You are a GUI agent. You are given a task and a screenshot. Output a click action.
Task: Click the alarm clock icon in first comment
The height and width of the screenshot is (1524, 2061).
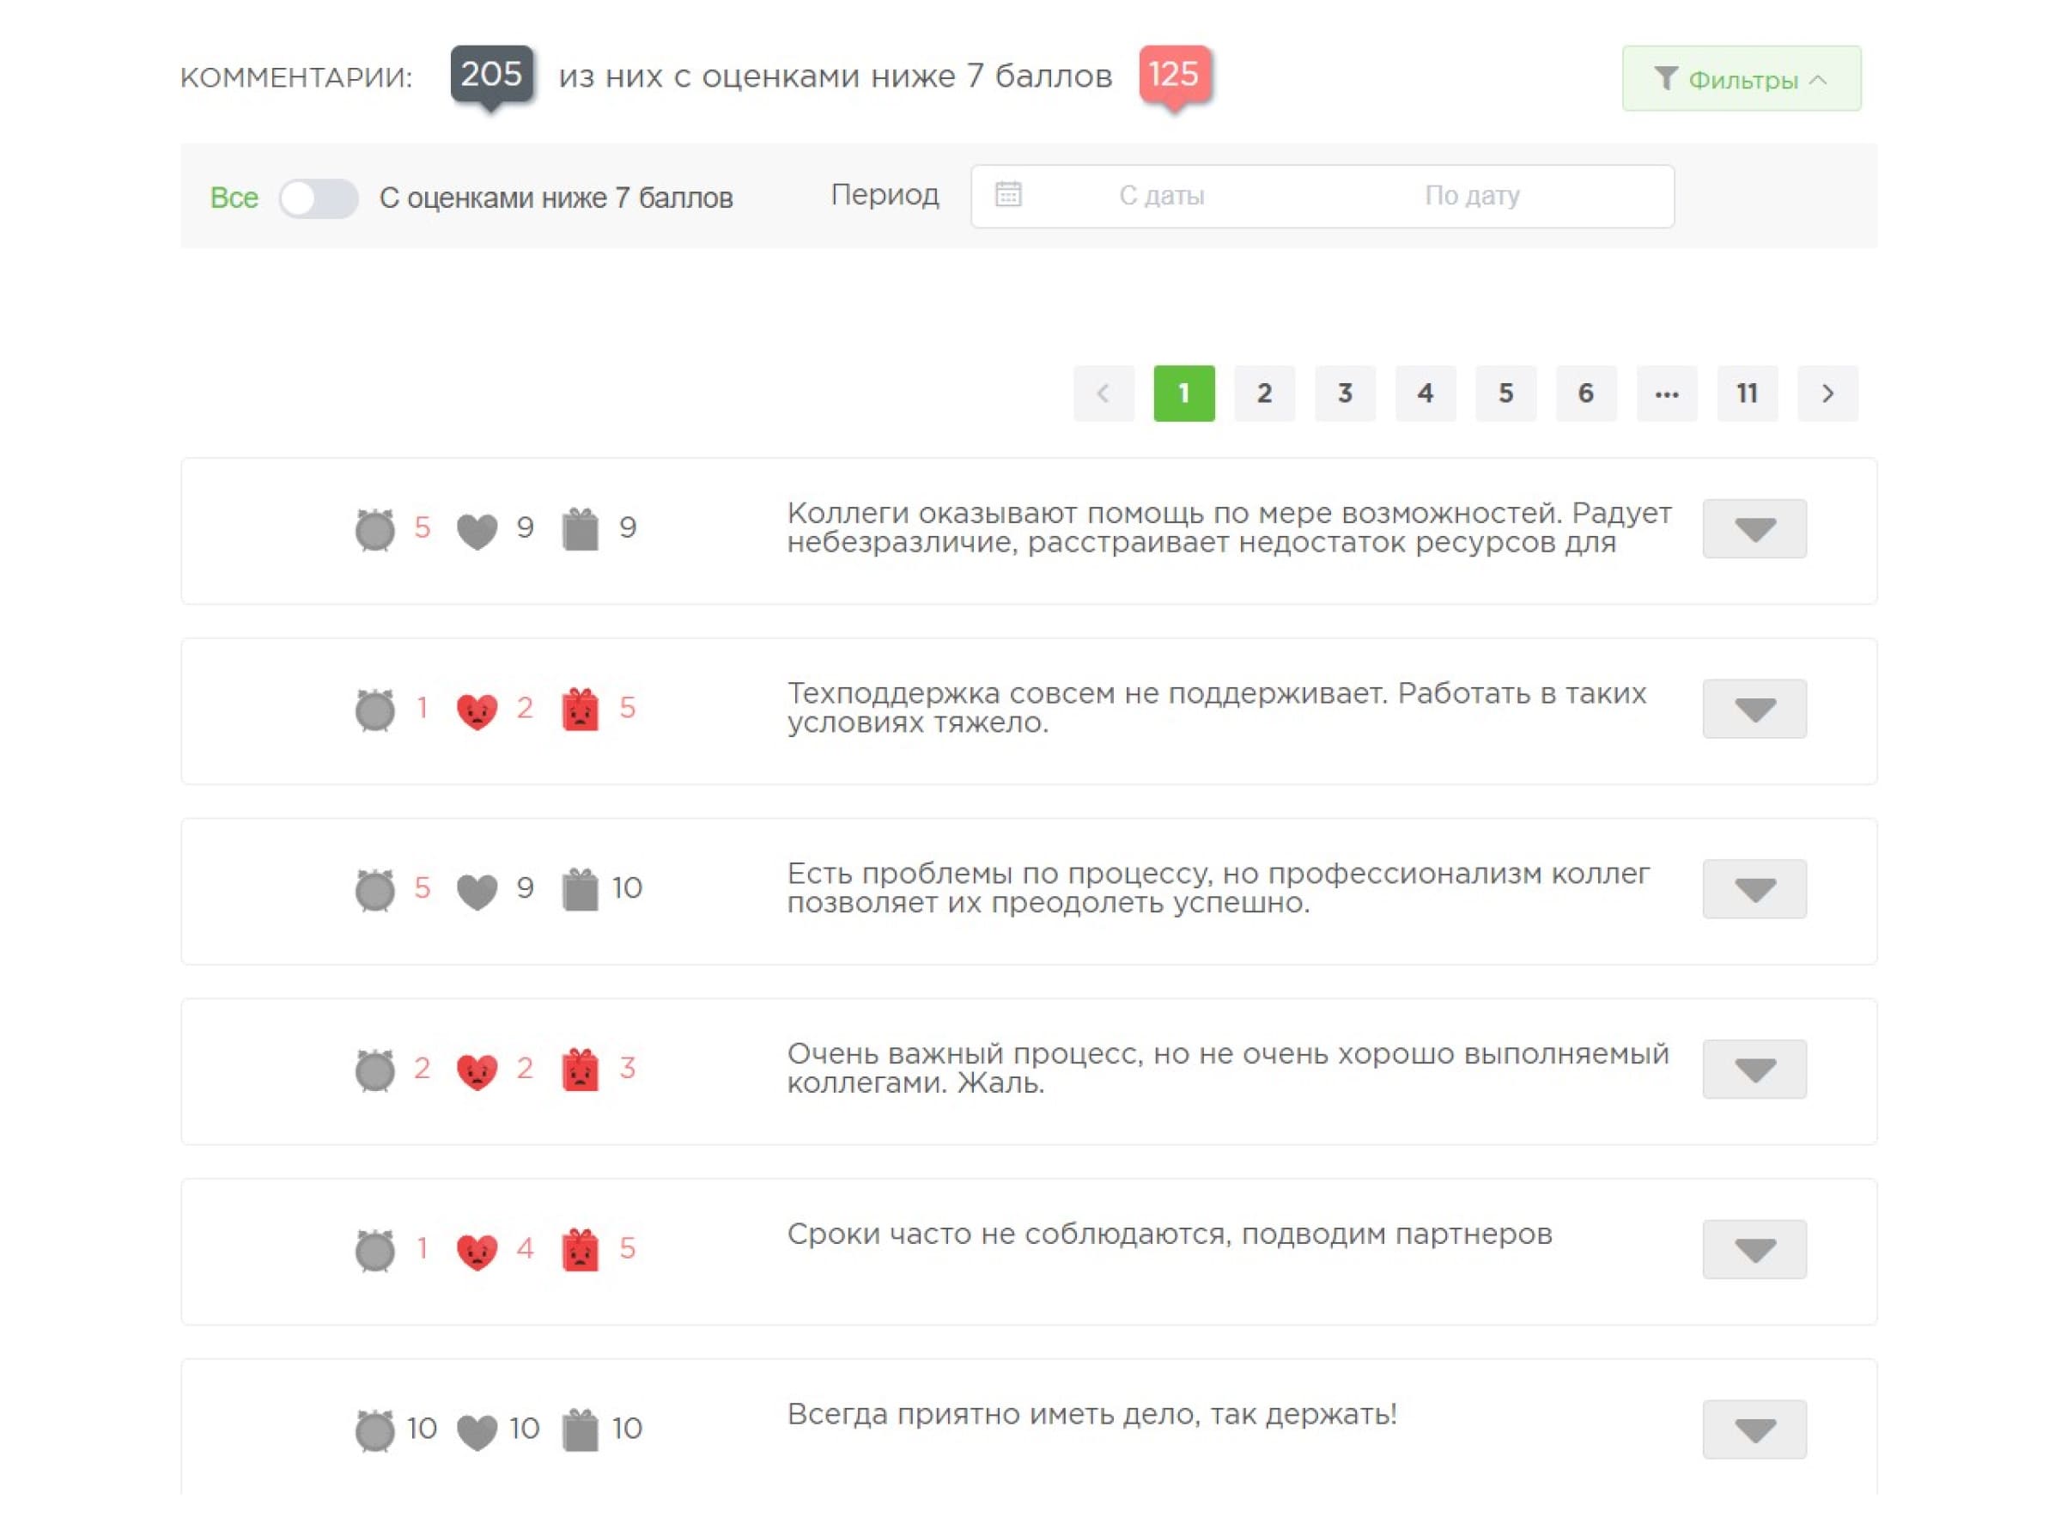pyautogui.click(x=374, y=529)
